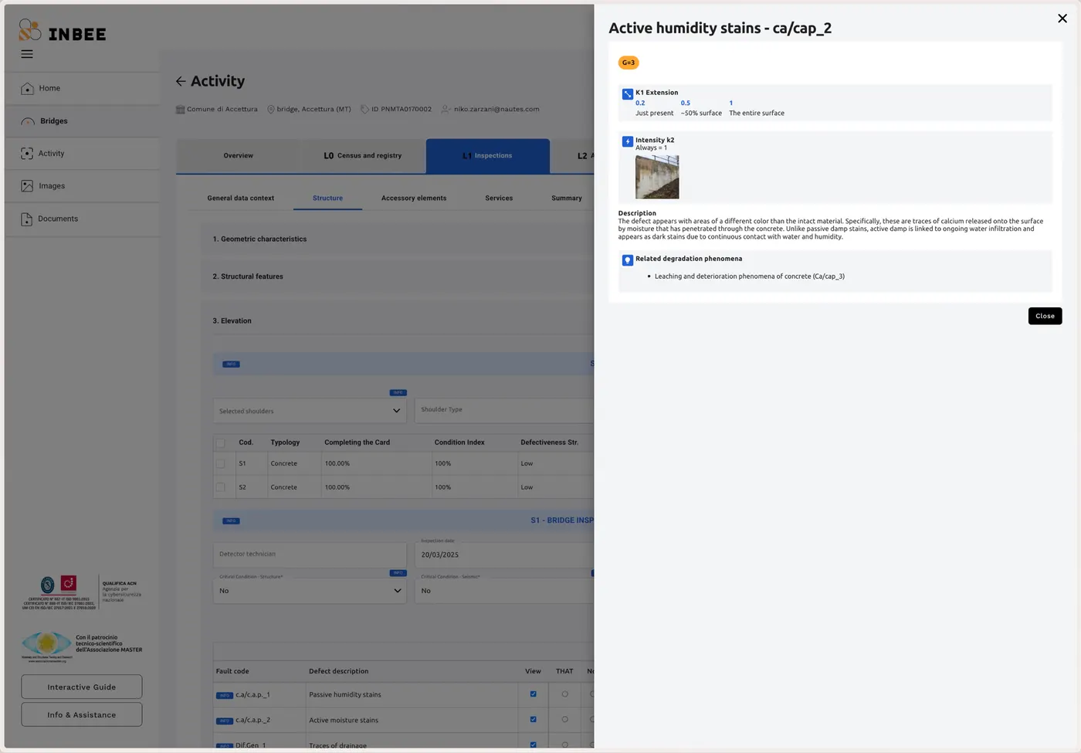Uncheck View for Traces of drainage
The height and width of the screenshot is (753, 1081).
533,745
